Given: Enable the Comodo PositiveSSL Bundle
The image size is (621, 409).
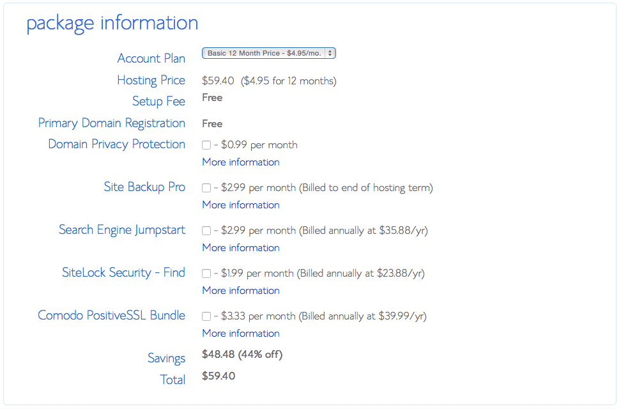Looking at the screenshot, I should (206, 316).
